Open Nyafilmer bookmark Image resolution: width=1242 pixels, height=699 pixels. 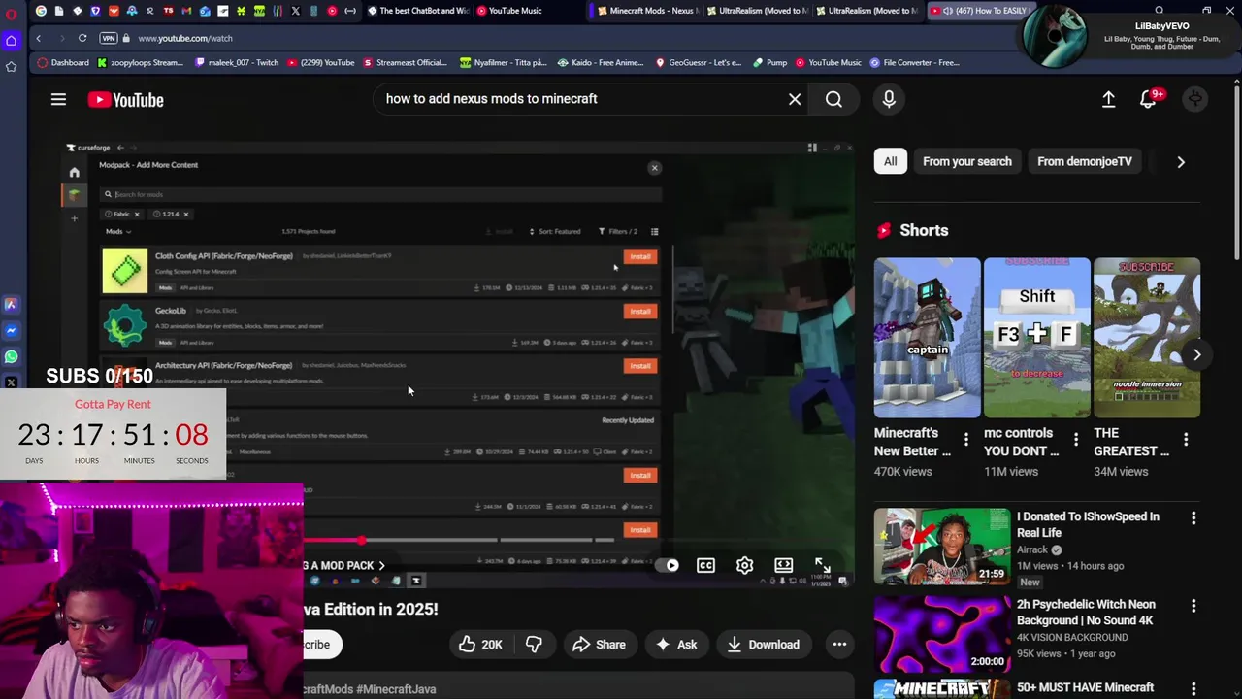coord(503,62)
